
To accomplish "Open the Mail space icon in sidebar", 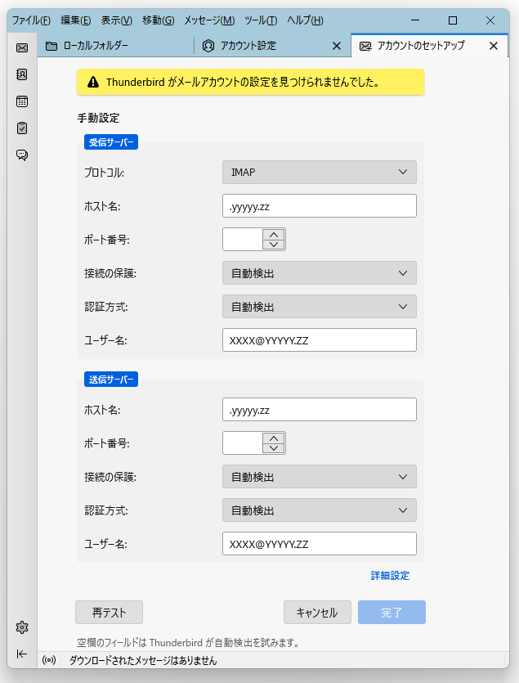I will [22, 47].
